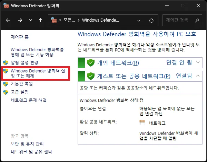Collapse the 게스트 또는 공용 네트워크 section chevron
The image size is (207, 162).
coord(198,76)
